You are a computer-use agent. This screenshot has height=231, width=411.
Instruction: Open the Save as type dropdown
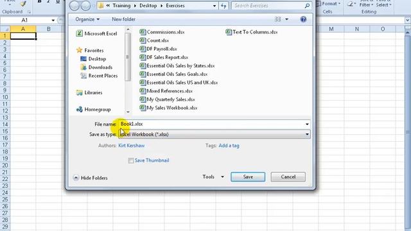214,134
